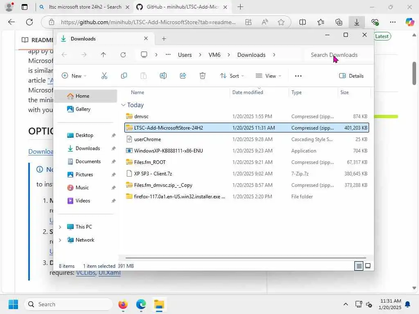Image resolution: width=419 pixels, height=314 pixels.
Task: Click the Windows taskbar Search box
Action: point(69,304)
